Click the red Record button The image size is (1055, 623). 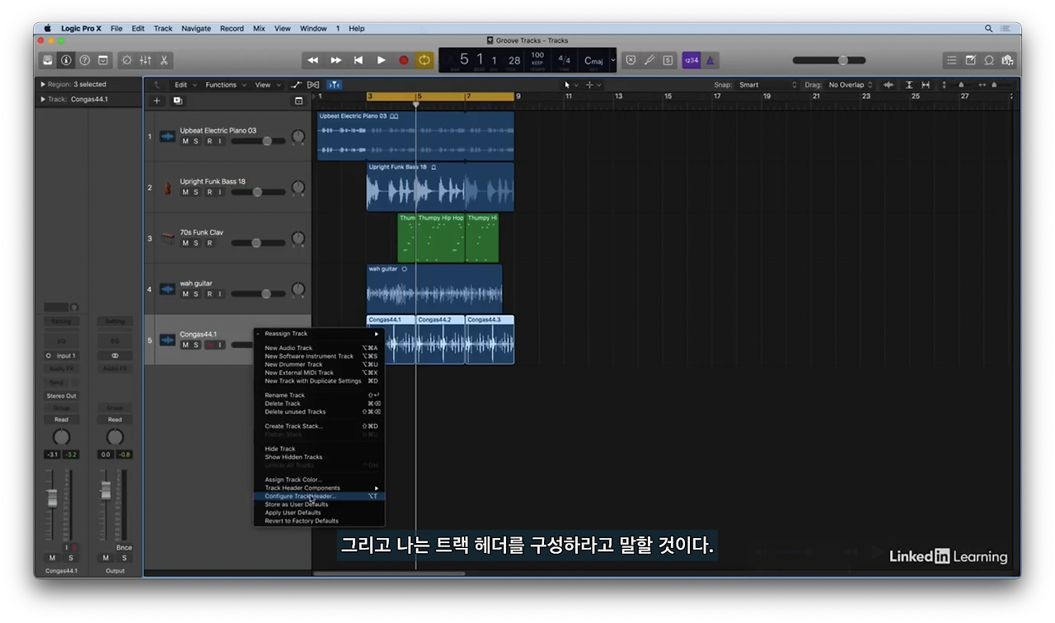coord(404,60)
